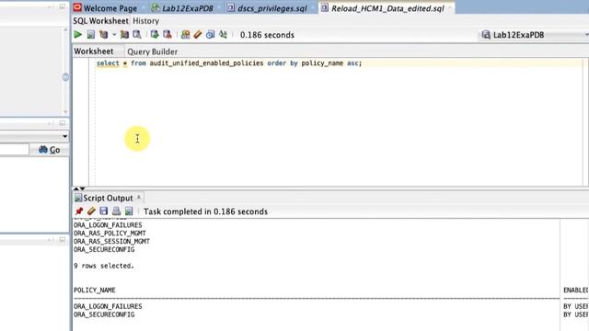Click 'Task completed in 0.186 seconds' status

pyautogui.click(x=205, y=211)
